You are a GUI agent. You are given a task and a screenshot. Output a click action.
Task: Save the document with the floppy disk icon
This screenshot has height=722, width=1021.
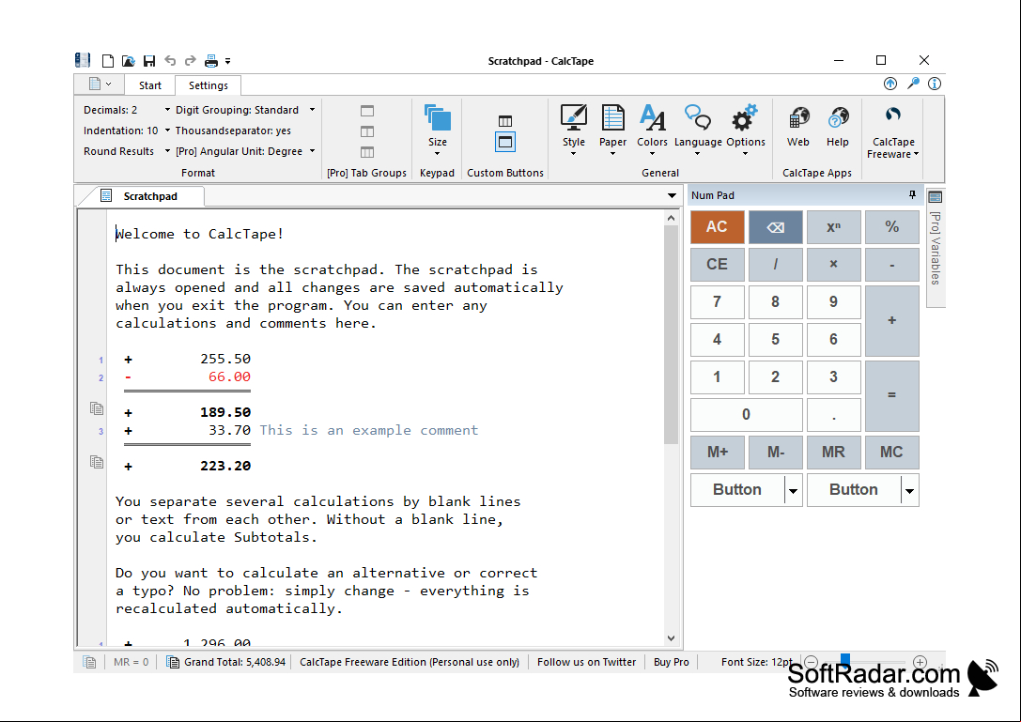(149, 61)
